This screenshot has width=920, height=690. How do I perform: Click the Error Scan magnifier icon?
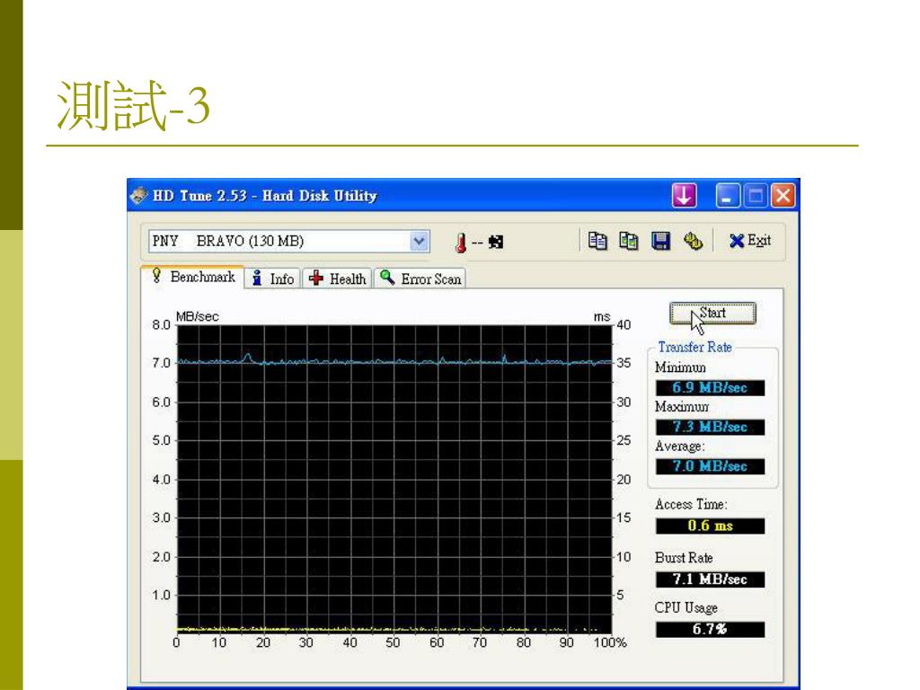386,277
